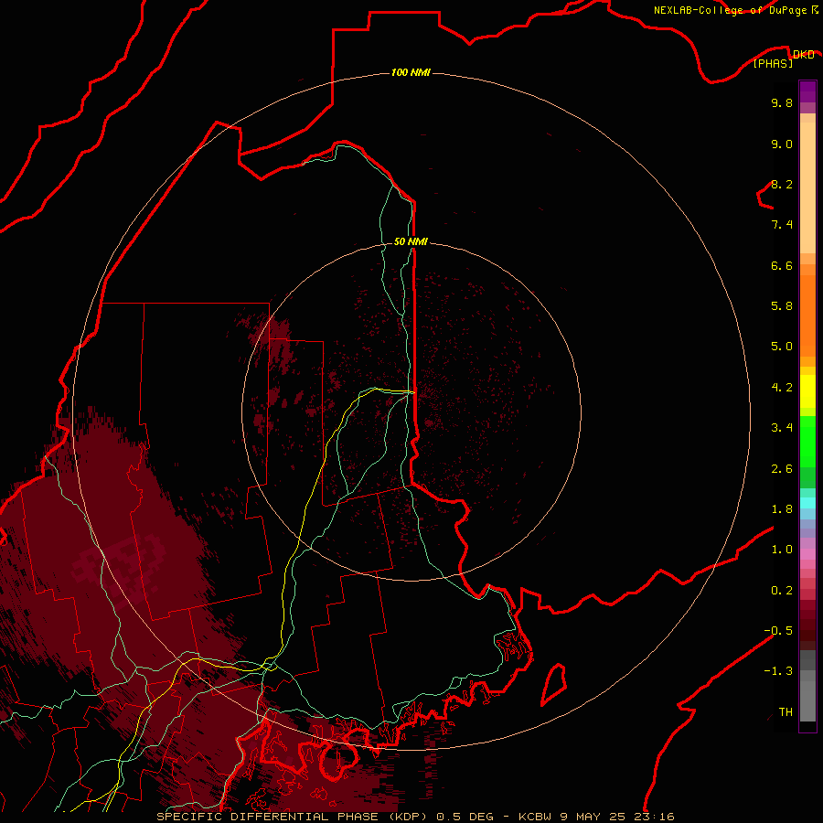Select the -1.3 value on color scale
This screenshot has width=823, height=823.
coord(778,671)
